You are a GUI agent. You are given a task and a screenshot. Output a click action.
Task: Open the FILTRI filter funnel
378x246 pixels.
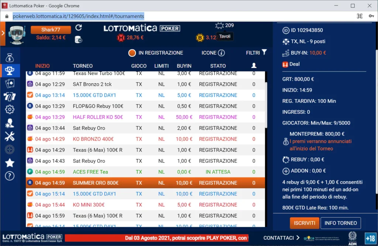tap(257, 52)
